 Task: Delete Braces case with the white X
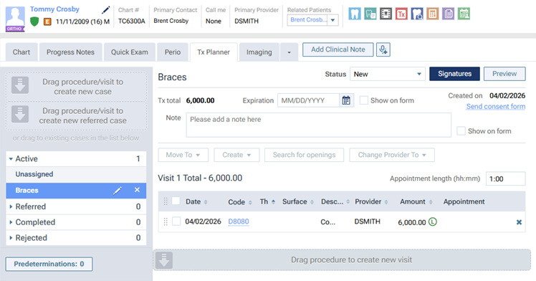137,190
